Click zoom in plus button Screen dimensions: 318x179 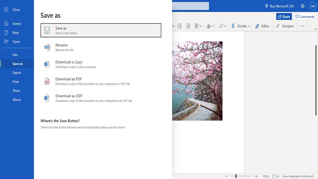(256, 176)
